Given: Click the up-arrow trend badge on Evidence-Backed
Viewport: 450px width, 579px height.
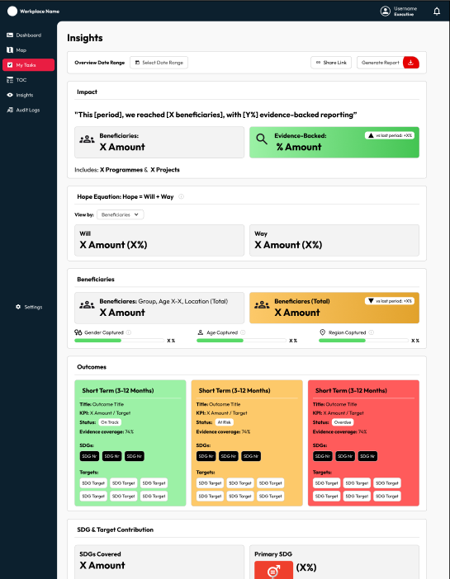Looking at the screenshot, I should pos(390,135).
